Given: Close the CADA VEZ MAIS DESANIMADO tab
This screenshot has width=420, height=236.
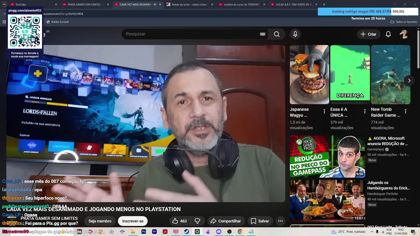Looking at the screenshot, I should (x=160, y=4).
